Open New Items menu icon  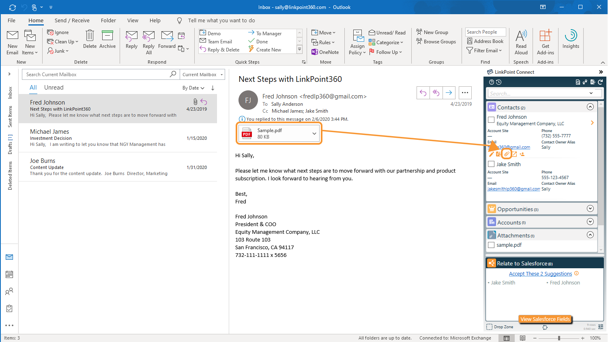click(x=30, y=43)
